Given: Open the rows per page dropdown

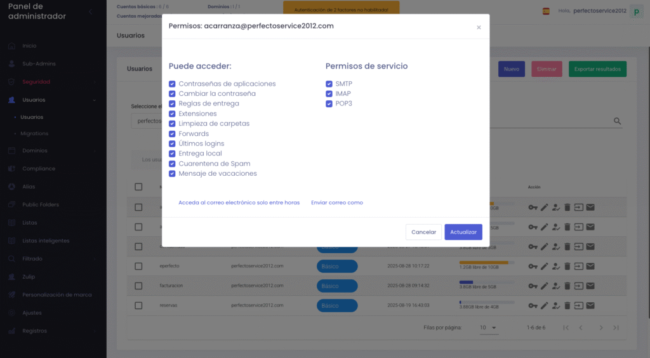Looking at the screenshot, I should coord(488,328).
